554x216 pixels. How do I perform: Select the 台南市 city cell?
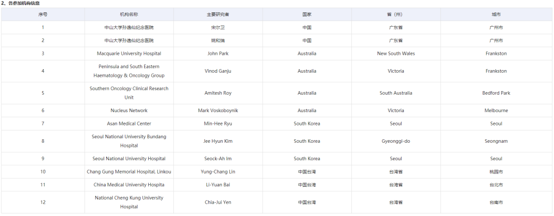point(496,202)
